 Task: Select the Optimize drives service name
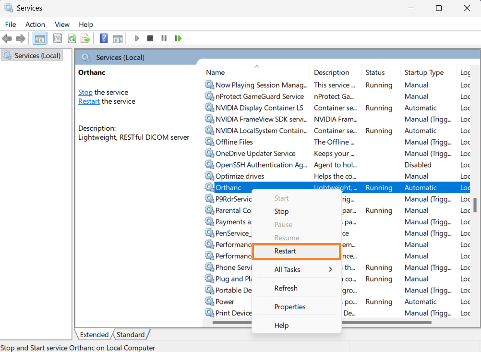coord(240,176)
